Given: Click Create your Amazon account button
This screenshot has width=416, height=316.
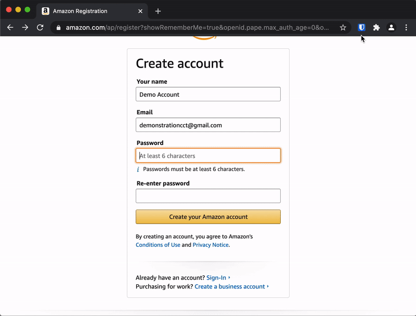Looking at the screenshot, I should pyautogui.click(x=208, y=217).
